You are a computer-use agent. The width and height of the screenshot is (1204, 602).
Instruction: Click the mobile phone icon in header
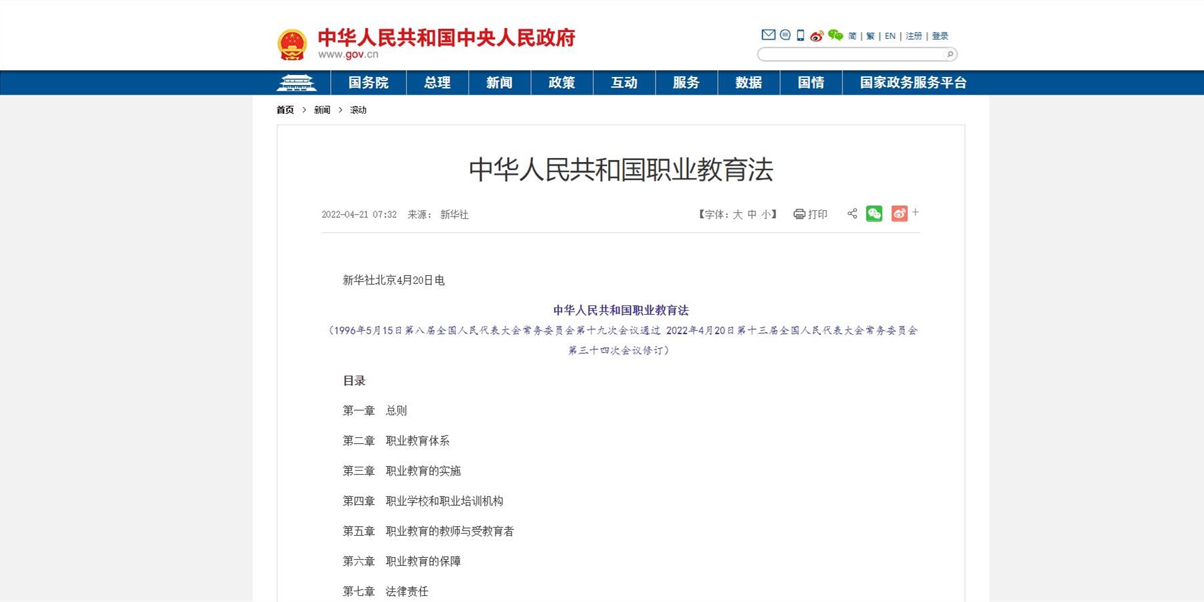(x=800, y=35)
